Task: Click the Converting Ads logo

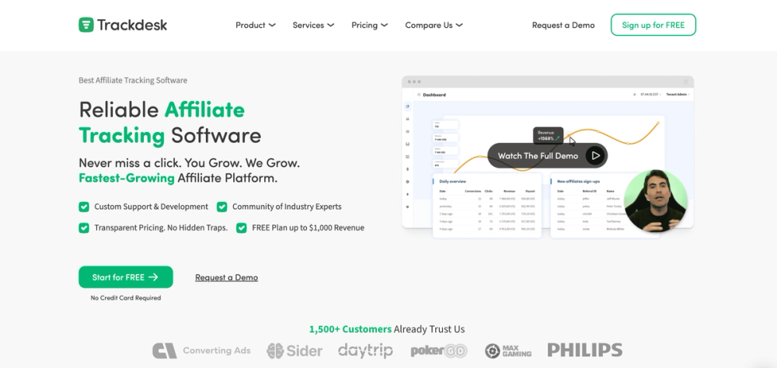Action: click(x=201, y=351)
